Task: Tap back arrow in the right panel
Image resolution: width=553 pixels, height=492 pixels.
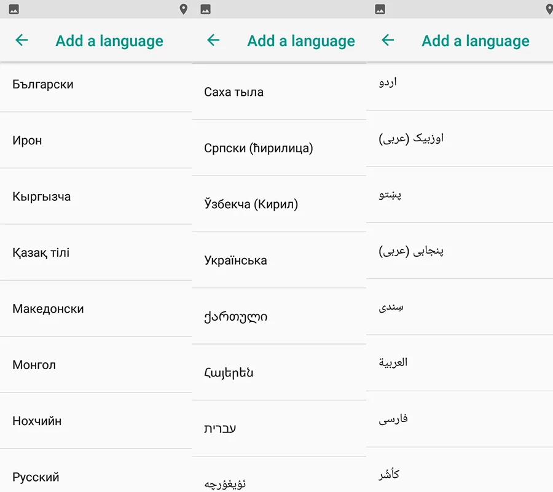Action: coord(388,40)
